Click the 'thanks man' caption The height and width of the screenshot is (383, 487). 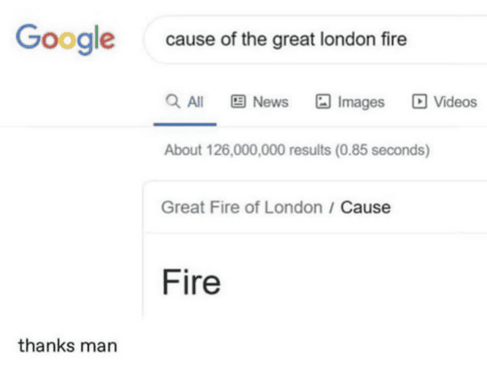[68, 346]
